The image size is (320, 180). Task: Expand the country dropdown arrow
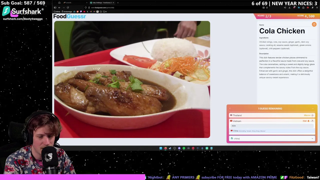click(x=312, y=138)
